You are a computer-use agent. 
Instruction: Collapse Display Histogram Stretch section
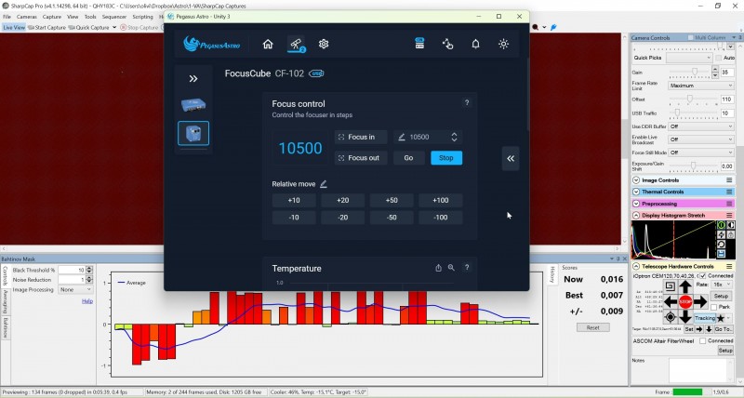click(636, 216)
